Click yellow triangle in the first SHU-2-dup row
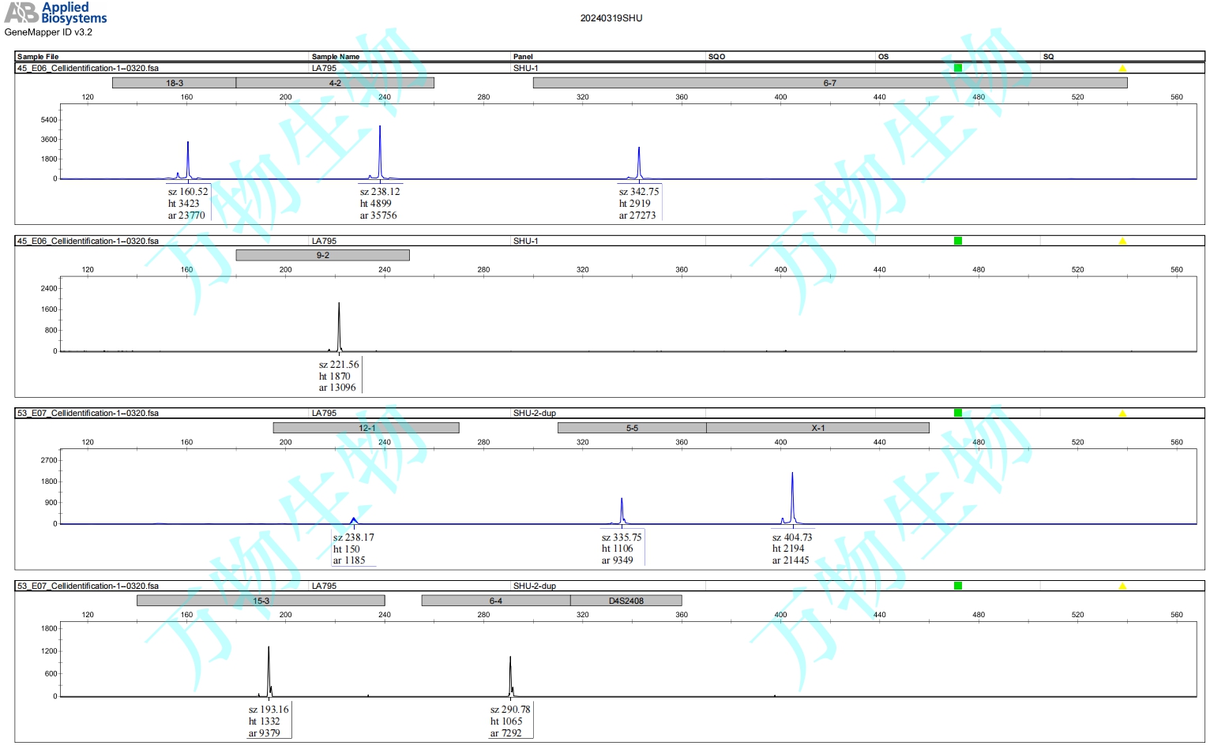 [1122, 414]
